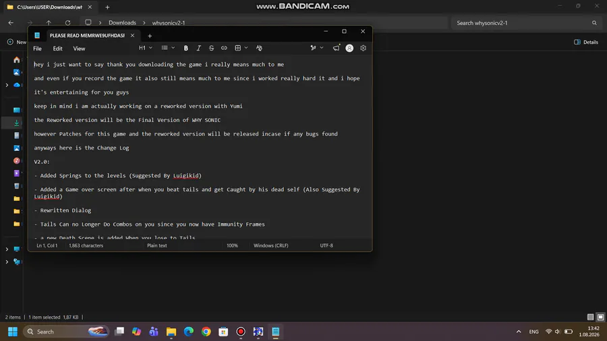Toggle bold formatting in Notepad
The width and height of the screenshot is (607, 341).
tap(186, 49)
